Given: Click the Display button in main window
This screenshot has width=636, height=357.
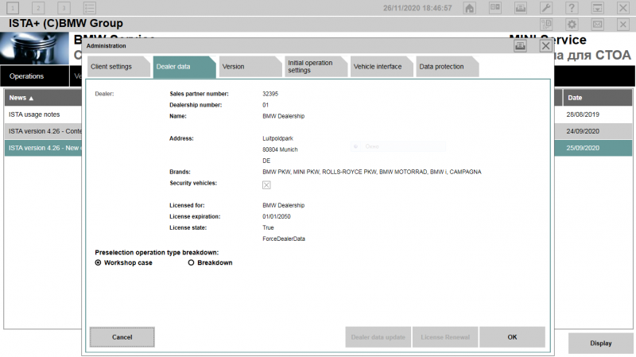Looking at the screenshot, I should click(601, 343).
